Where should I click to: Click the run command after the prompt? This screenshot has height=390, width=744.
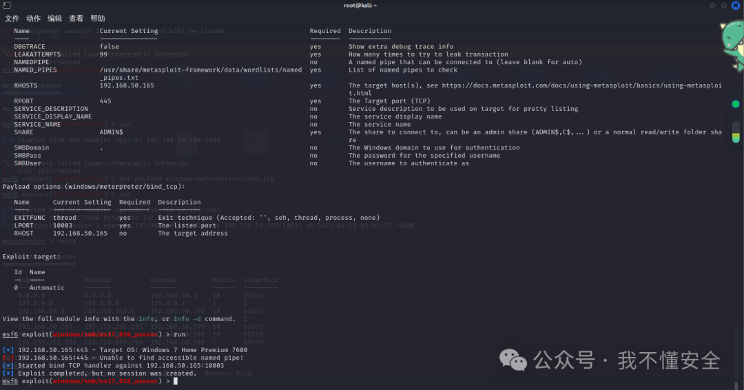pos(179,334)
